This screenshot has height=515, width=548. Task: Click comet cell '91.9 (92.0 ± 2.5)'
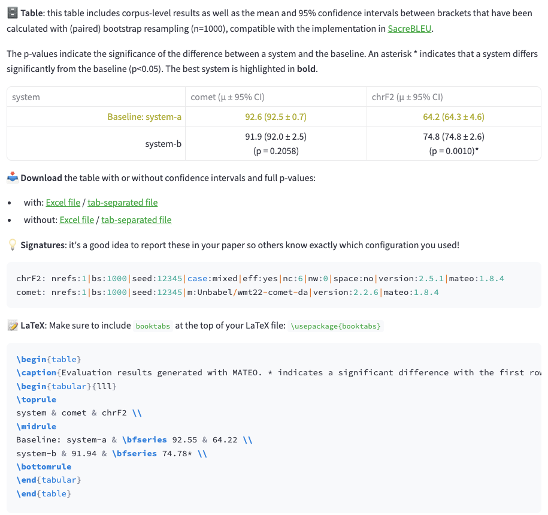275,137
